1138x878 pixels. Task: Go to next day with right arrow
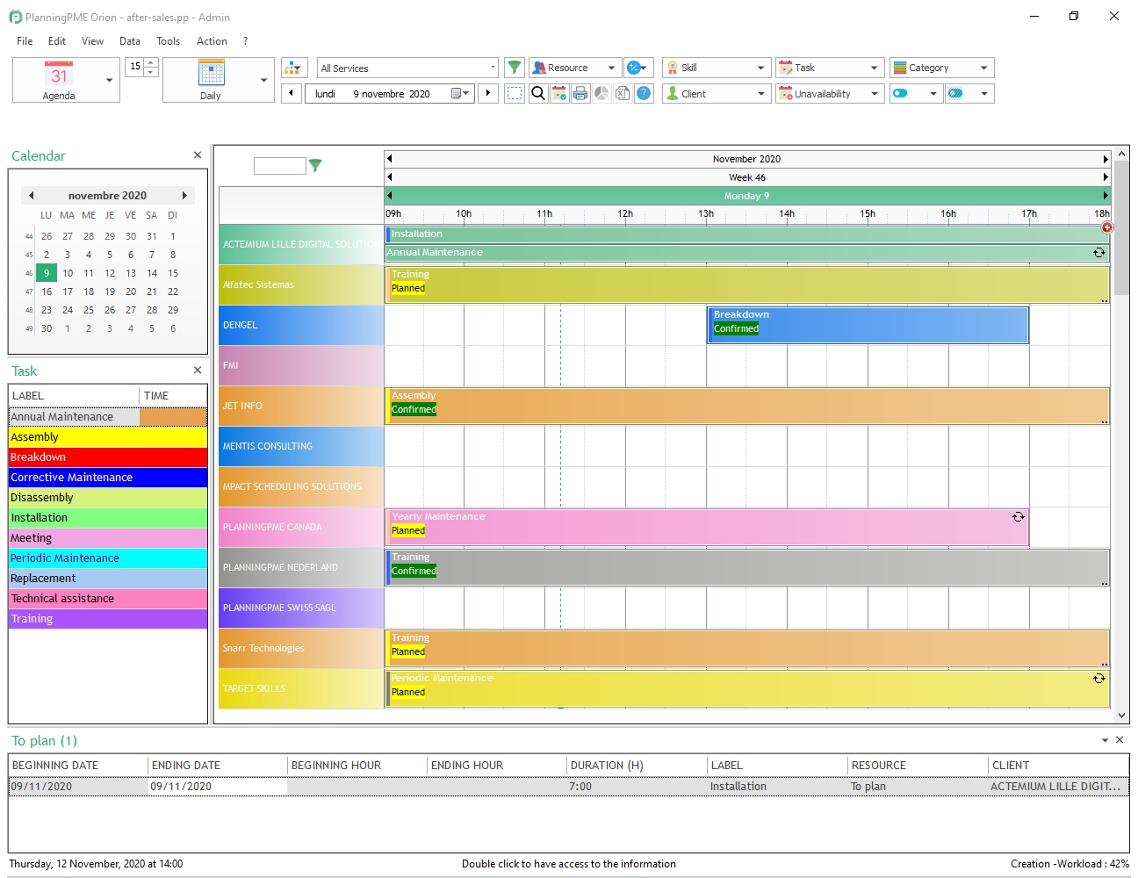click(488, 93)
